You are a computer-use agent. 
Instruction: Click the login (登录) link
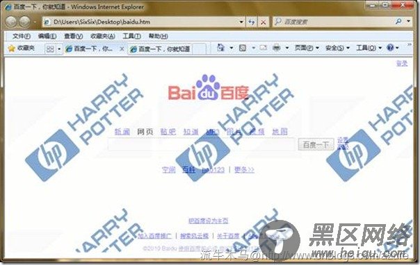[402, 63]
